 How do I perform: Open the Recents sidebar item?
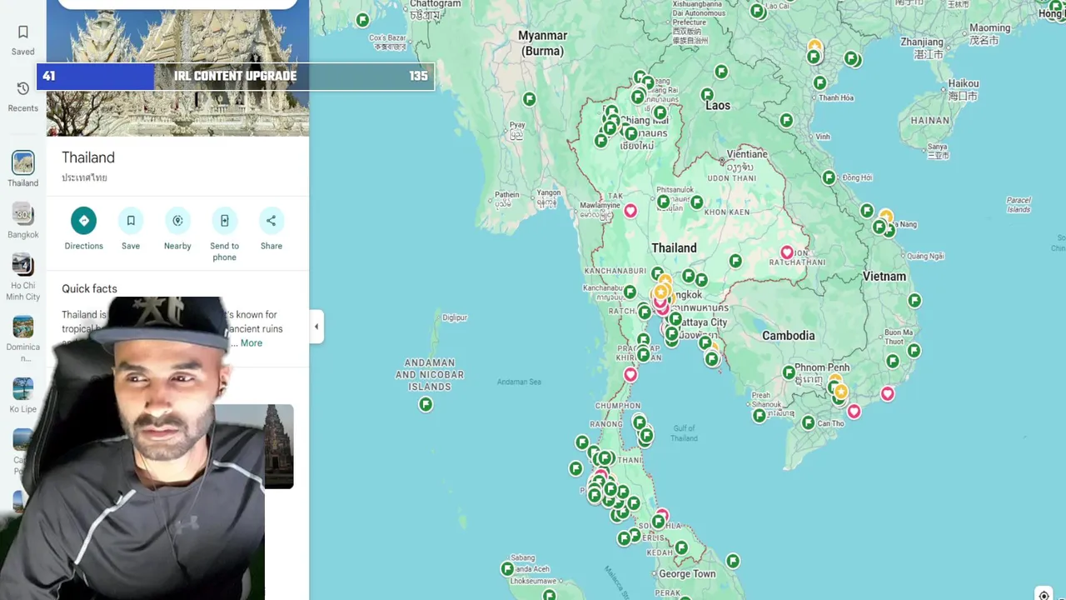tap(22, 96)
